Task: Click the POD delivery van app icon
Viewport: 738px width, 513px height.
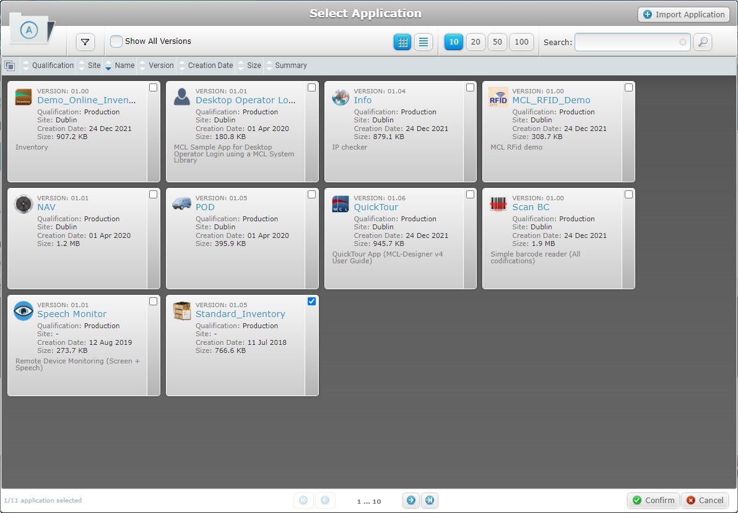Action: pyautogui.click(x=181, y=204)
